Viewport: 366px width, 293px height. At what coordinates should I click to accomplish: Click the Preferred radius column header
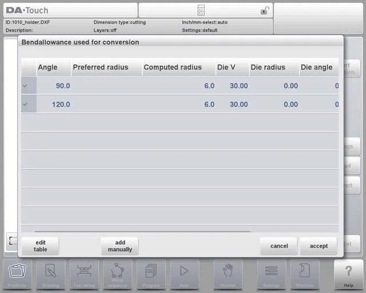[107, 68]
